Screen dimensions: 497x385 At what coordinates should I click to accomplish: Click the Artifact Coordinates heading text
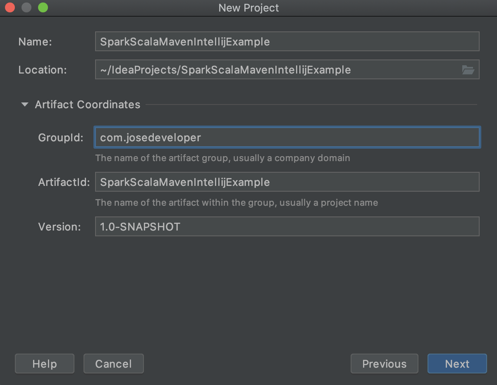(x=88, y=105)
